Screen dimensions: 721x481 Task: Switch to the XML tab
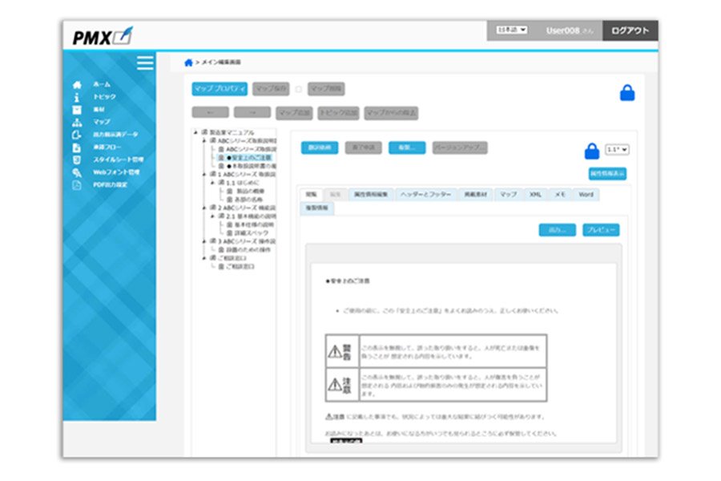(535, 194)
